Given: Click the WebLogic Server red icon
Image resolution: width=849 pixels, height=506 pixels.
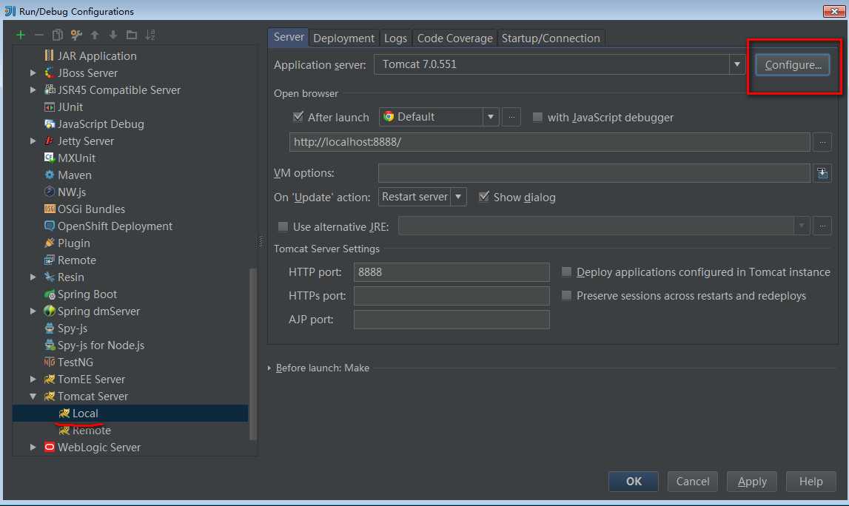Looking at the screenshot, I should coord(50,447).
